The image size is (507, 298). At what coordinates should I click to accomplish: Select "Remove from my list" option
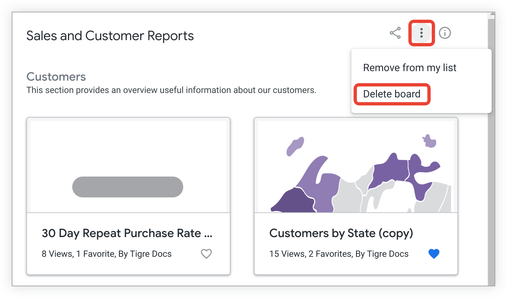(409, 68)
